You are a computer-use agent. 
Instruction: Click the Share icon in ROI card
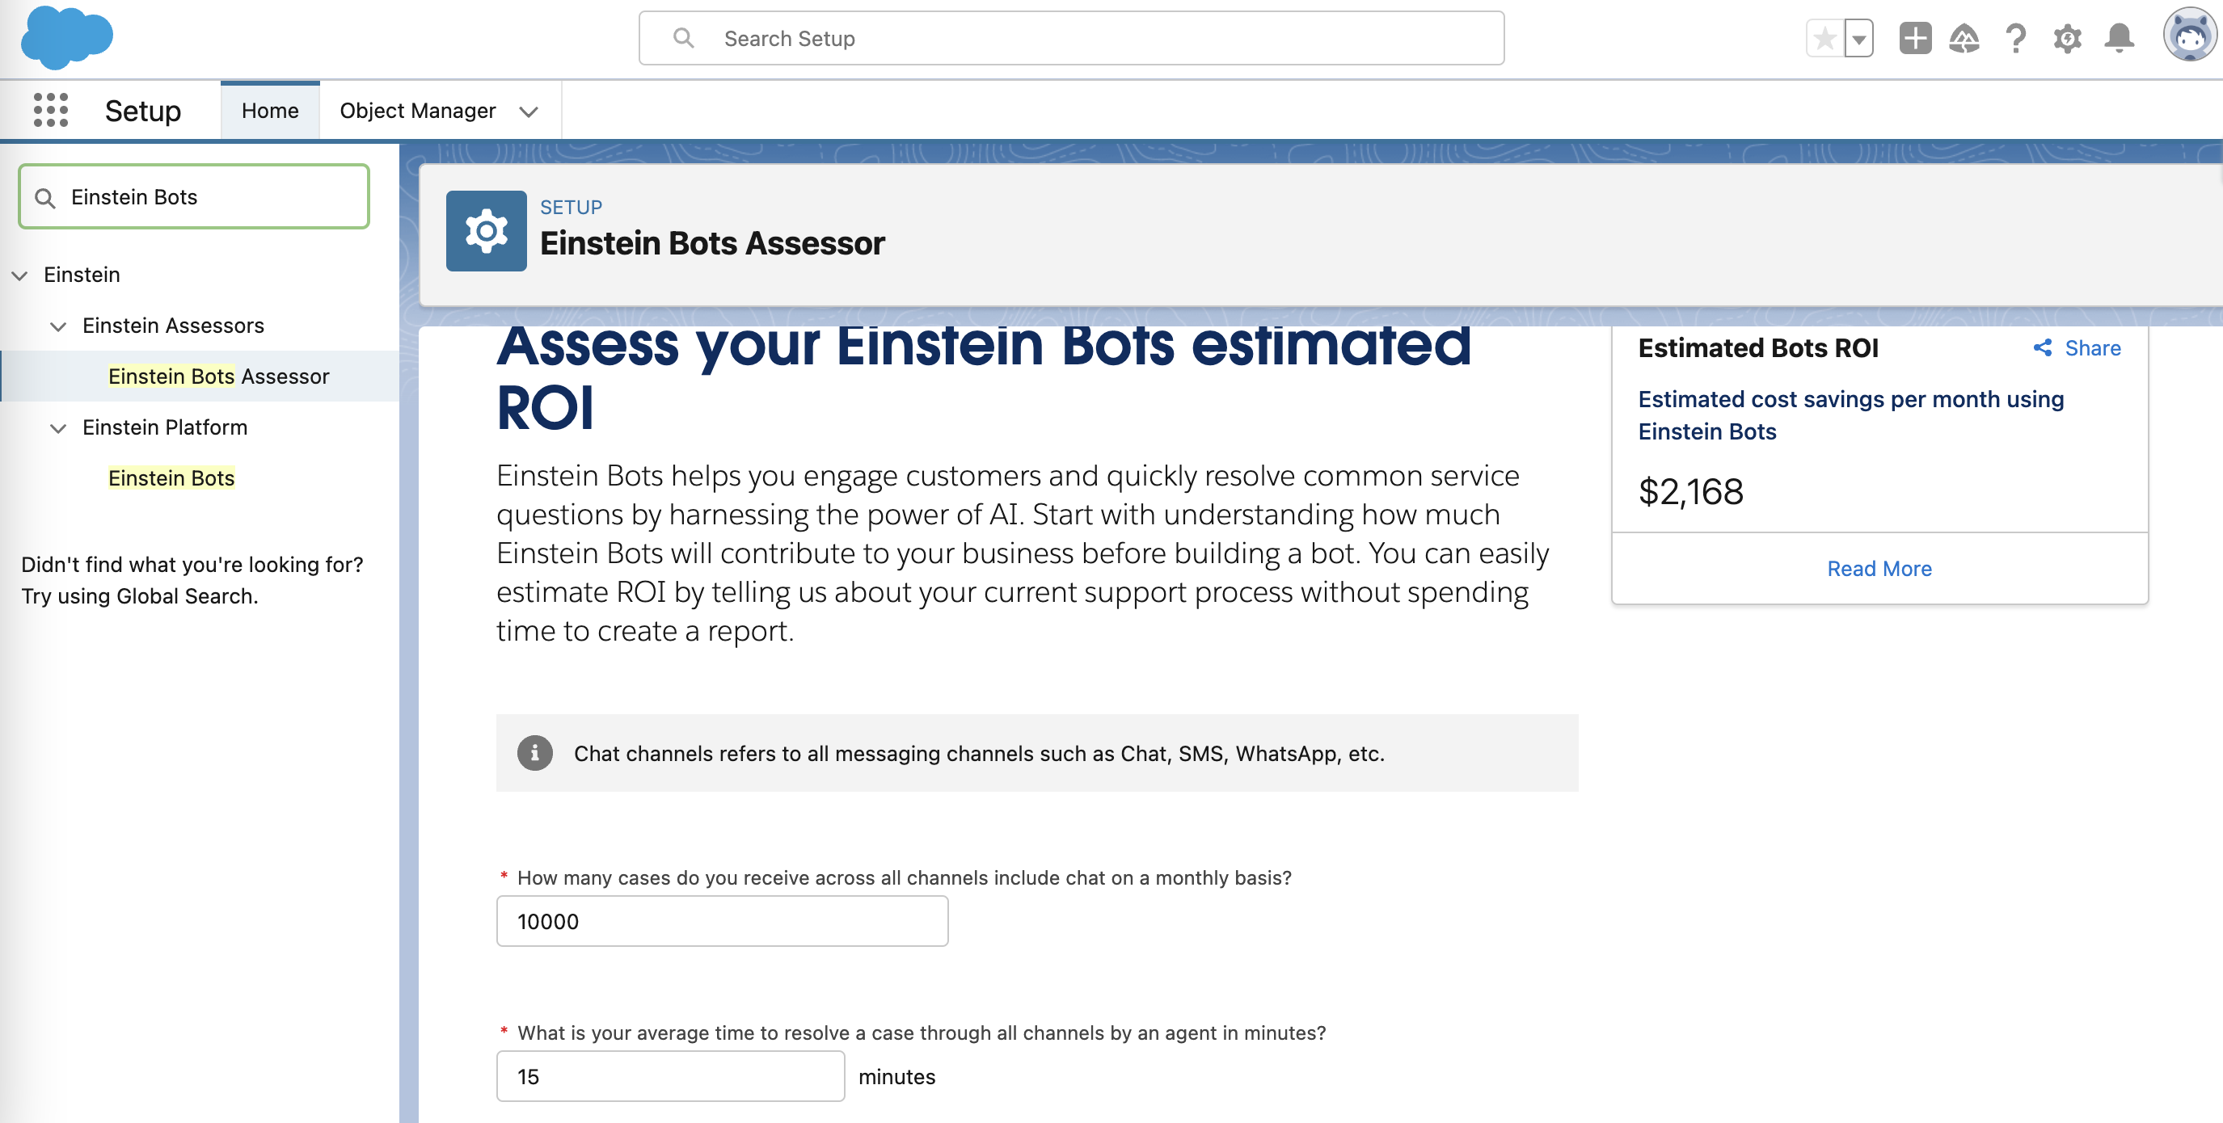[x=2042, y=347]
